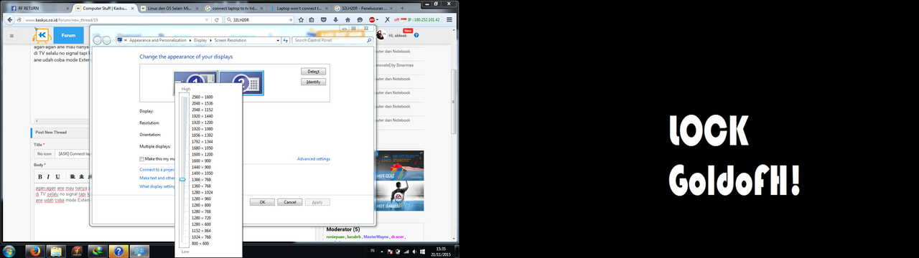Underline text with the U icon

(57, 176)
